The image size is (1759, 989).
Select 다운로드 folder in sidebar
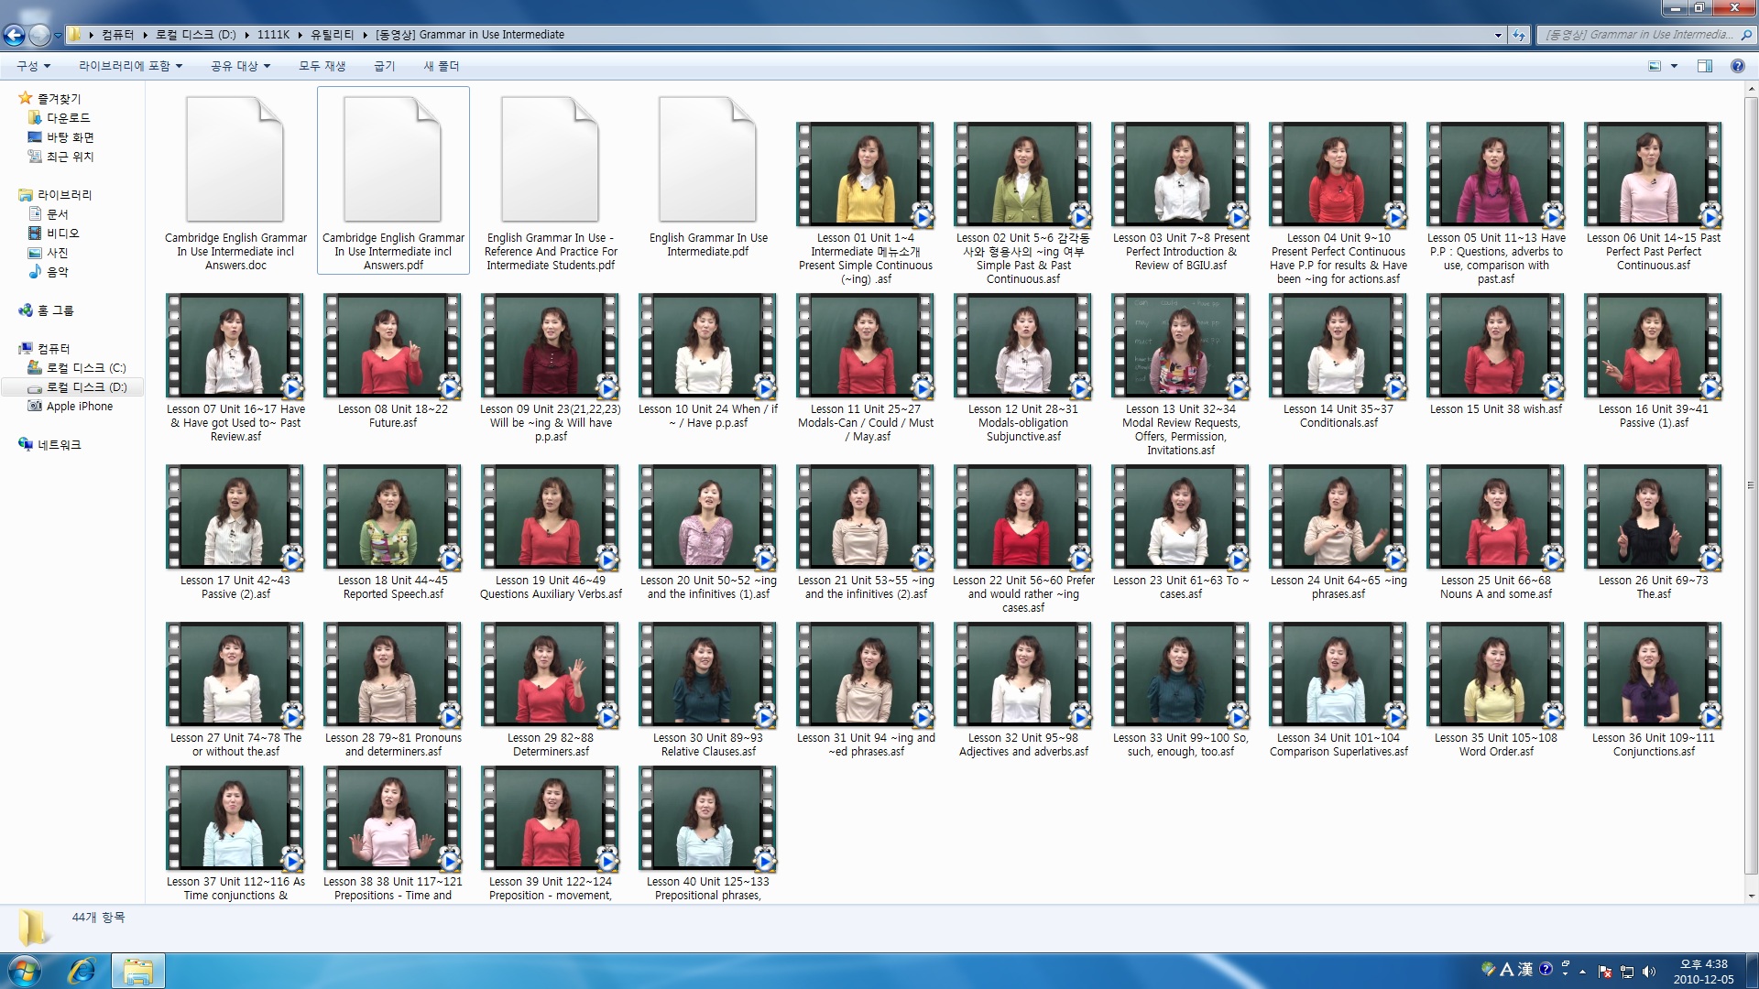(68, 118)
